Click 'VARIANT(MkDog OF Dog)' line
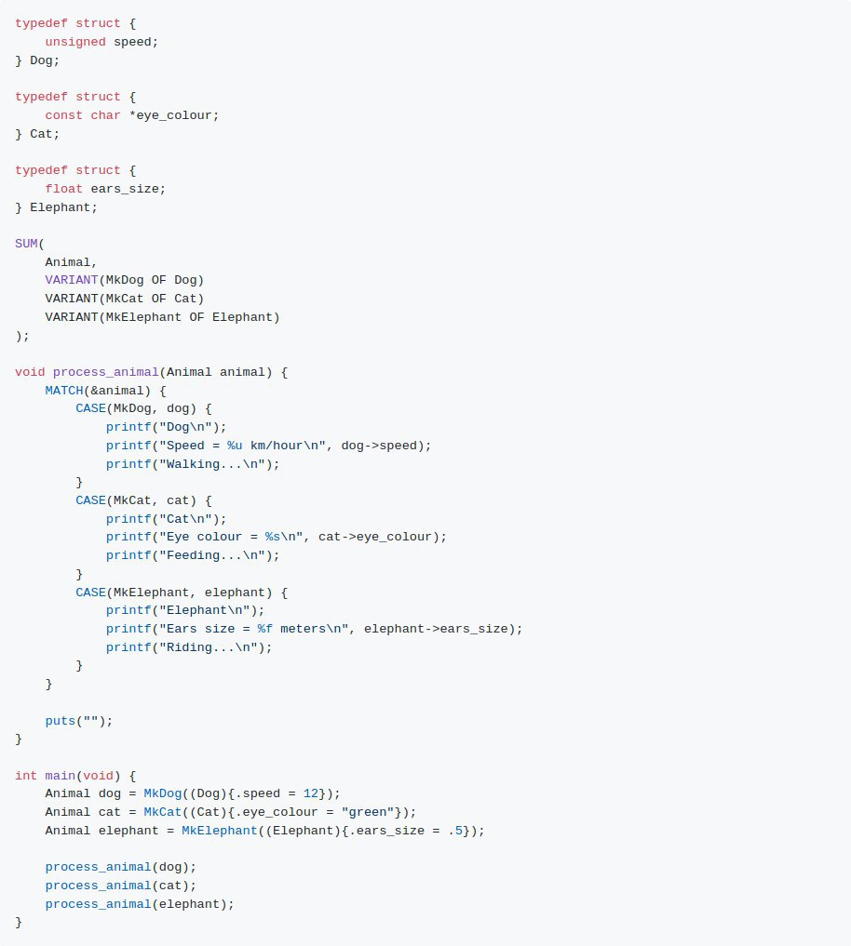851x946 pixels. (x=125, y=281)
